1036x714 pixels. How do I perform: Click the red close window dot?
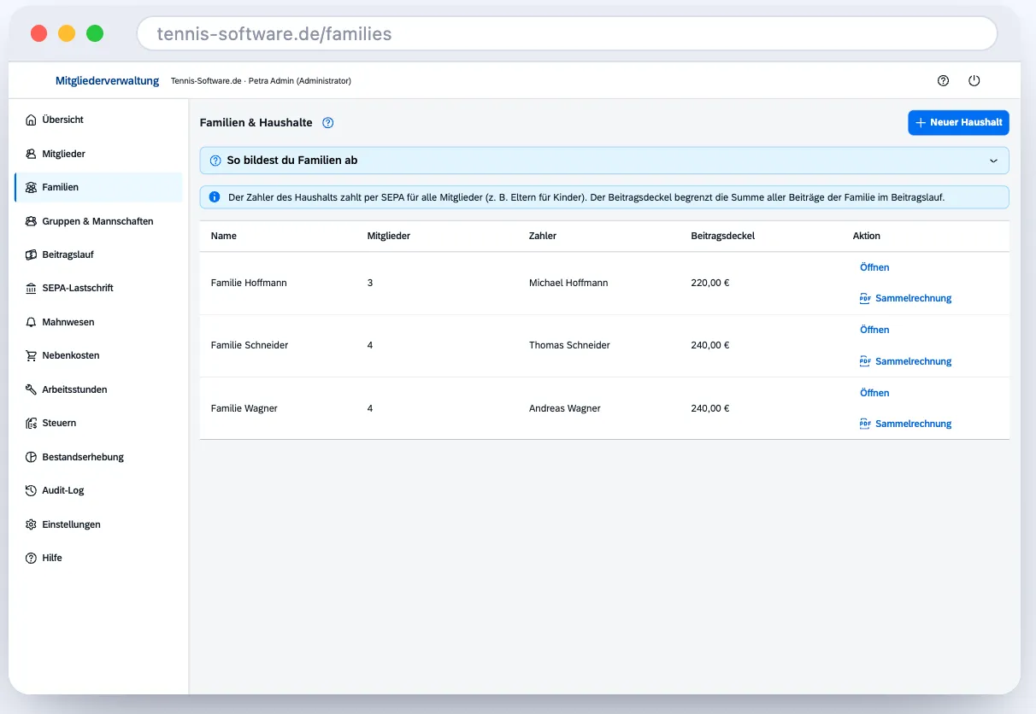38,34
